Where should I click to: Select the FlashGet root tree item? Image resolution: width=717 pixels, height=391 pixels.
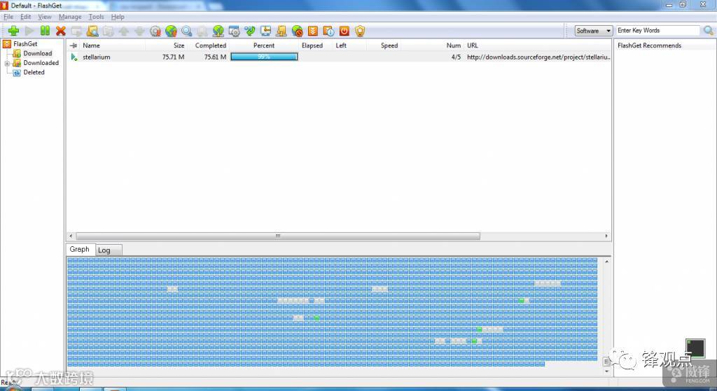click(x=25, y=44)
